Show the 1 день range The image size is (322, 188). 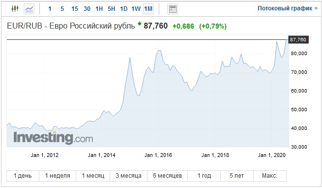[x=23, y=176]
